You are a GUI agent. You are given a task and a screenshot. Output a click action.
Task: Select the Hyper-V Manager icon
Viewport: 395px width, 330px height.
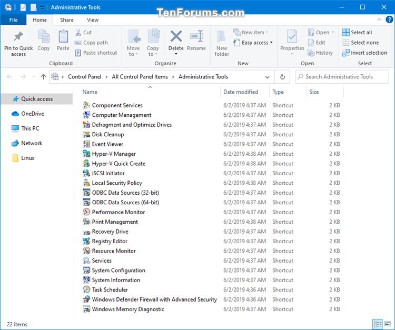click(x=86, y=154)
